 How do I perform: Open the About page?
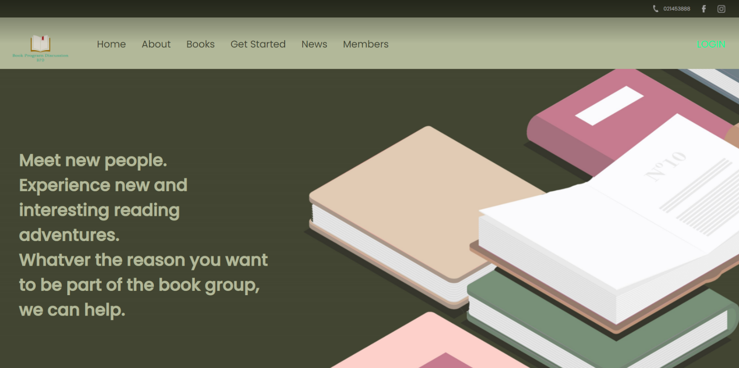(156, 44)
